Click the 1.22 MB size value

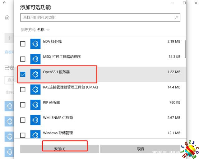174,72
